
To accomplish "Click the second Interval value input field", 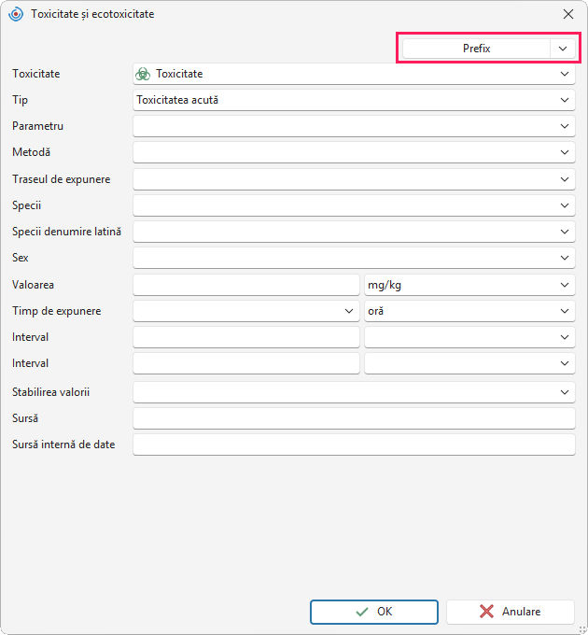I will tap(246, 363).
